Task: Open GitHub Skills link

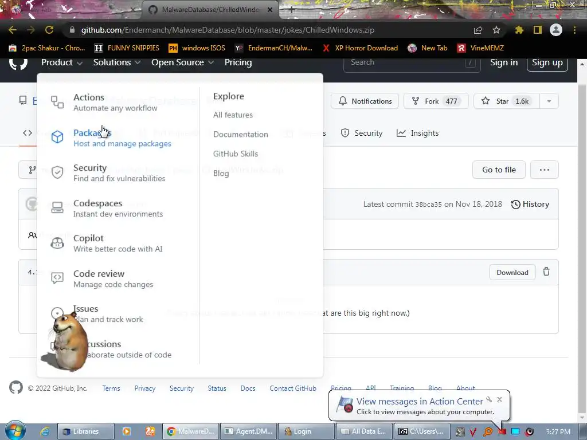Action: coord(236,154)
